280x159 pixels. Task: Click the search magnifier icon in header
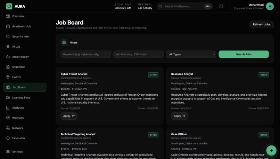coord(161,6)
